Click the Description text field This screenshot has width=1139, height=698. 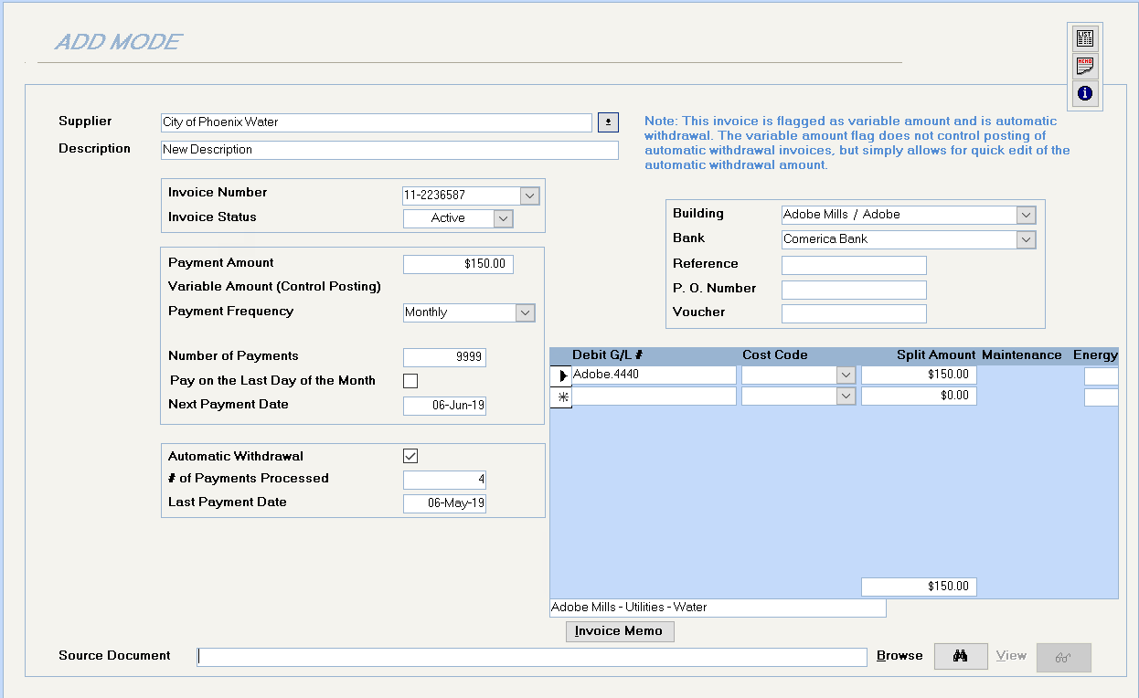pos(389,150)
